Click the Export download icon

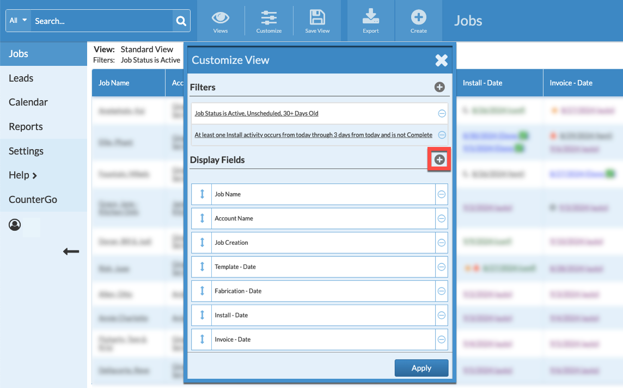point(371,18)
